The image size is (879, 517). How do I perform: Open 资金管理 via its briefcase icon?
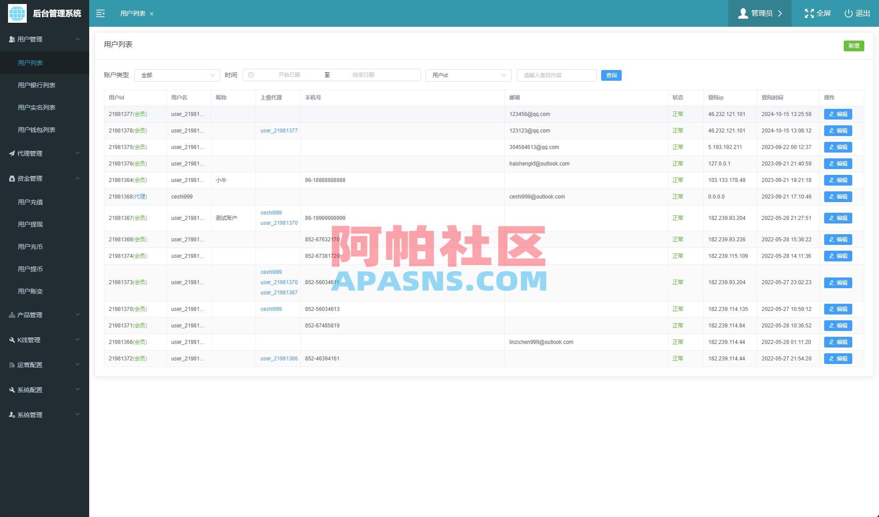(x=11, y=178)
